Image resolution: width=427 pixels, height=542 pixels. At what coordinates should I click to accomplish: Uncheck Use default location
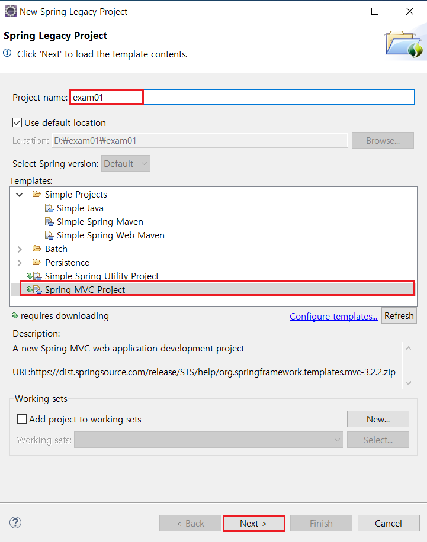point(17,122)
